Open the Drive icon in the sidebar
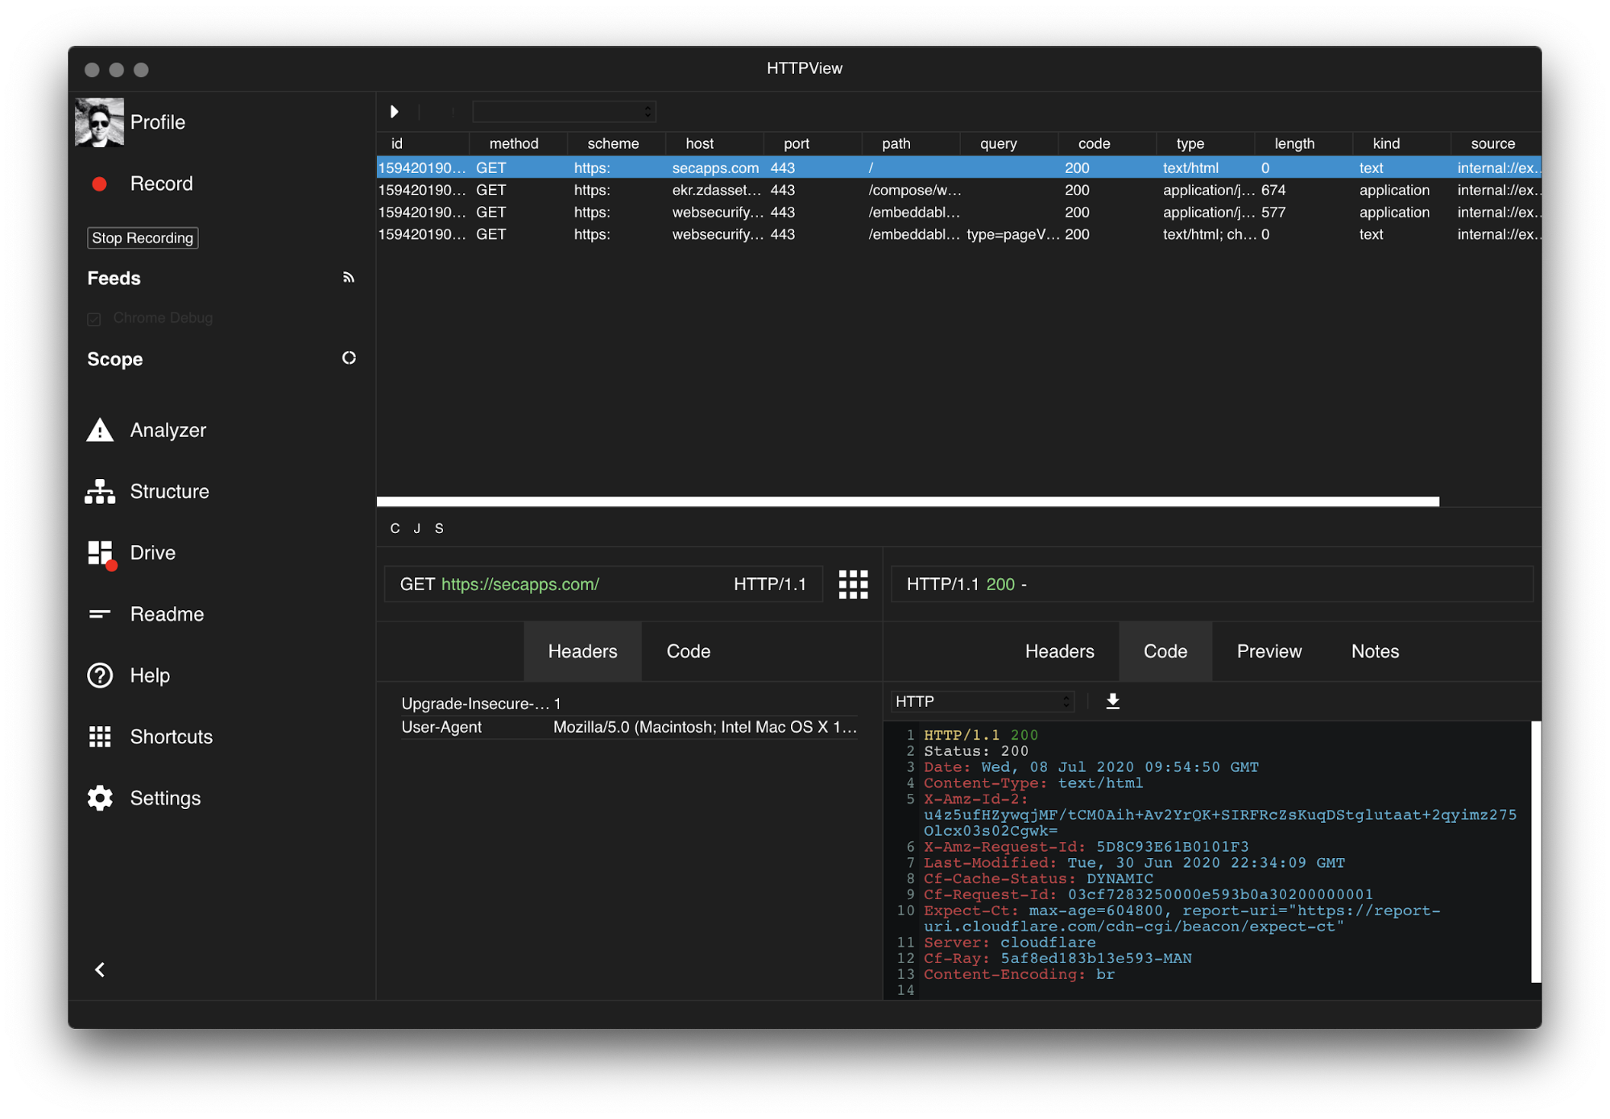 101,553
